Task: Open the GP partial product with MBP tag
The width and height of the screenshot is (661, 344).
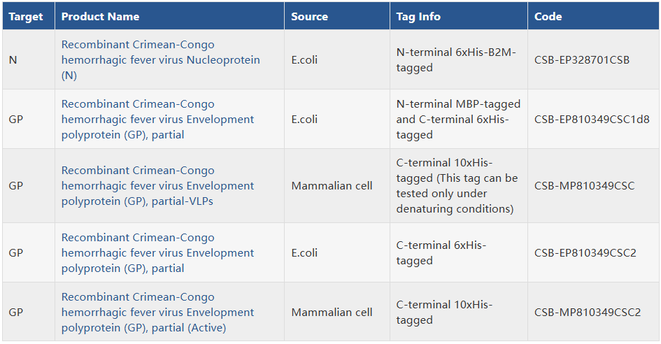Action: pyautogui.click(x=157, y=120)
